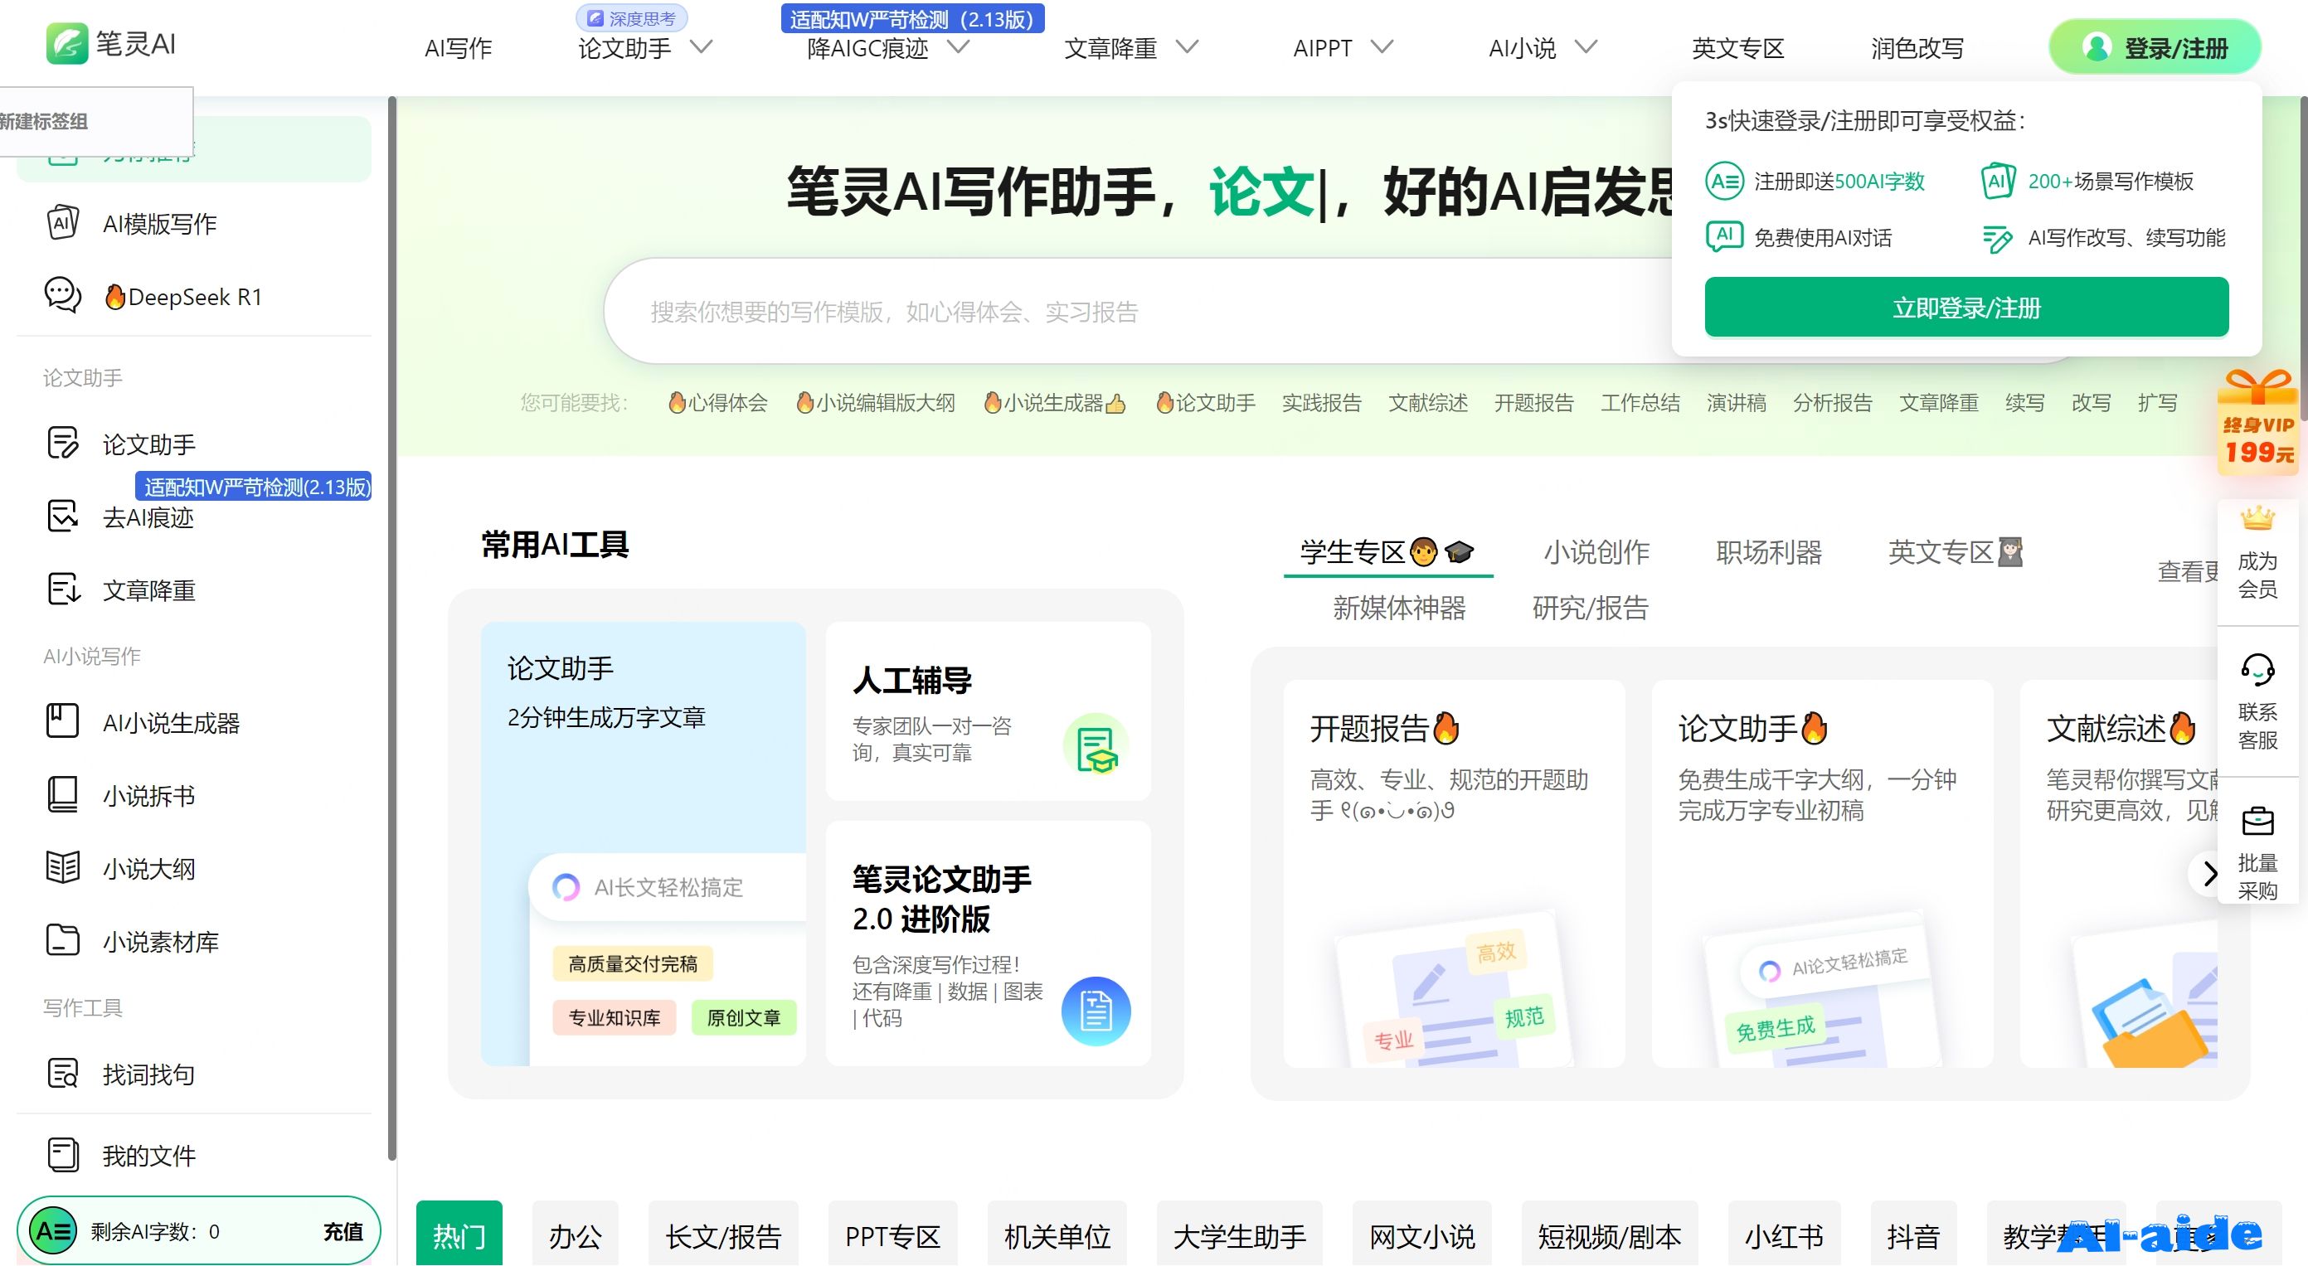This screenshot has width=2308, height=1266.
Task: Click the 心得体会 suggestion link
Action: click(717, 402)
